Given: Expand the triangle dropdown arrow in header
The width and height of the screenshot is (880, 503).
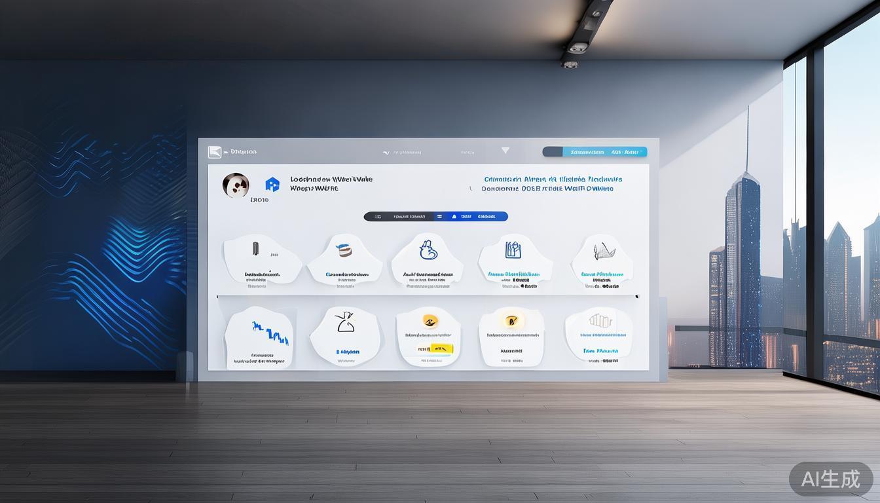Looking at the screenshot, I should coord(505,151).
